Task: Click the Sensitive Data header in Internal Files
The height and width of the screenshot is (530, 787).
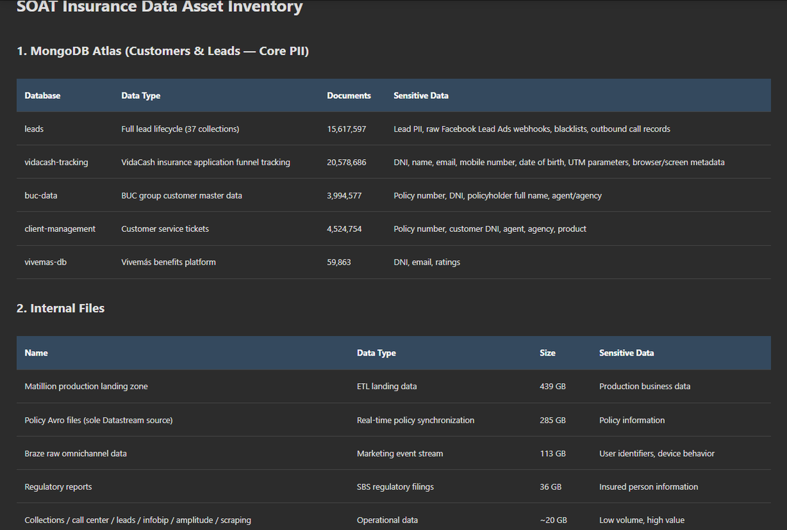Action: coord(626,352)
